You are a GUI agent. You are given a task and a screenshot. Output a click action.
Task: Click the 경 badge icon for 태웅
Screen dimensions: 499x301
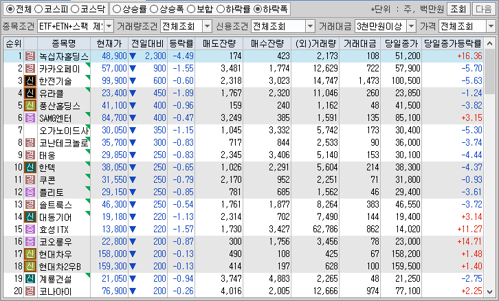[30, 155]
